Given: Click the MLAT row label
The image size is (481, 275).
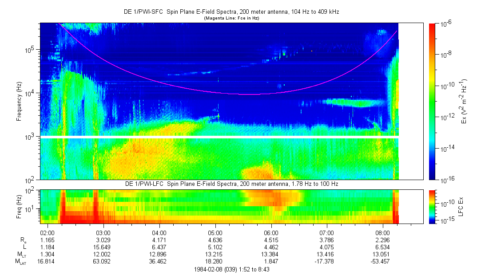Looking at the screenshot, I should point(20,262).
